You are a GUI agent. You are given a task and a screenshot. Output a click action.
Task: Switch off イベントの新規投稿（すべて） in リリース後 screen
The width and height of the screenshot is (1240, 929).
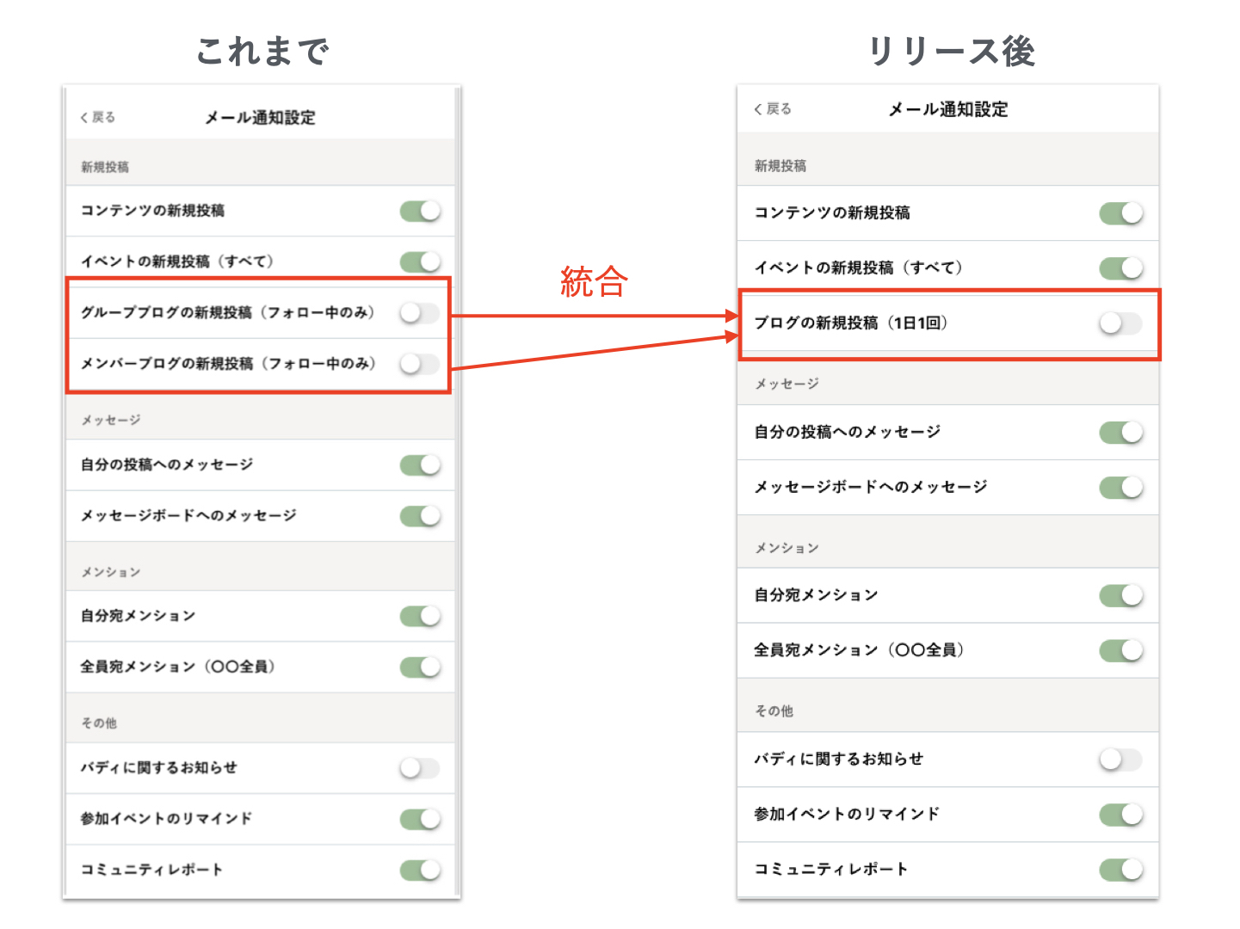(x=1120, y=268)
